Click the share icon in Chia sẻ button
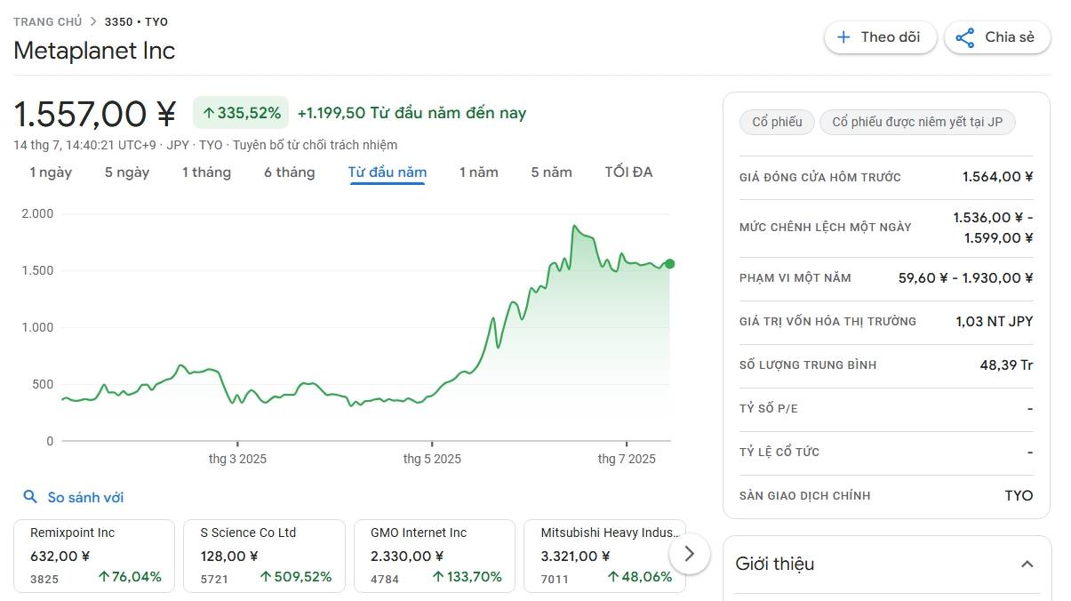The width and height of the screenshot is (1071, 601). pos(965,37)
